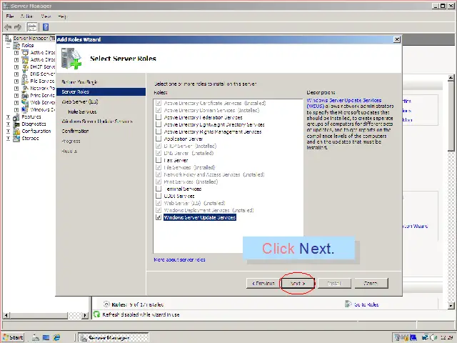Click the green refresh icon in status area
Viewport: 457px width, 343px height.
pos(96,314)
